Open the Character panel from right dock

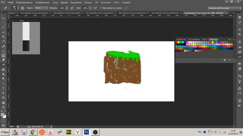pos(240,29)
